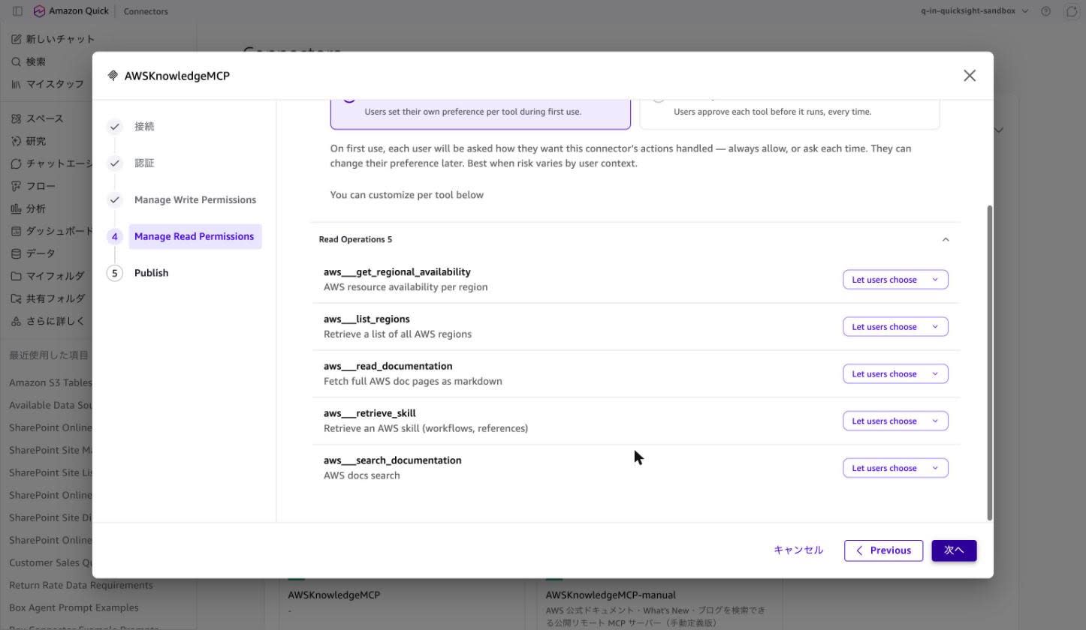The width and height of the screenshot is (1086, 630).
Task: Open permission dropdown for aws___search_documentation
Action: pos(895,469)
